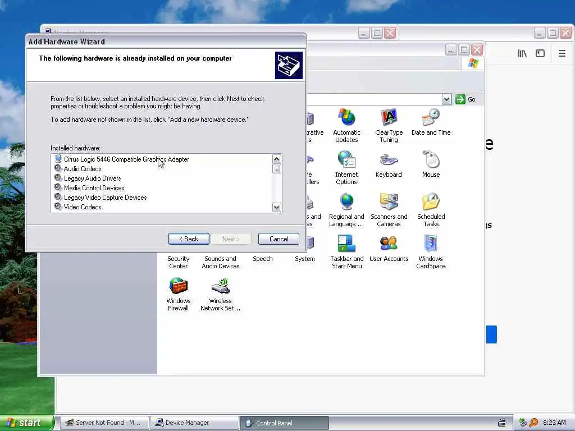Open Scanners and Cameras
Image resolution: width=575 pixels, height=431 pixels.
point(389,210)
